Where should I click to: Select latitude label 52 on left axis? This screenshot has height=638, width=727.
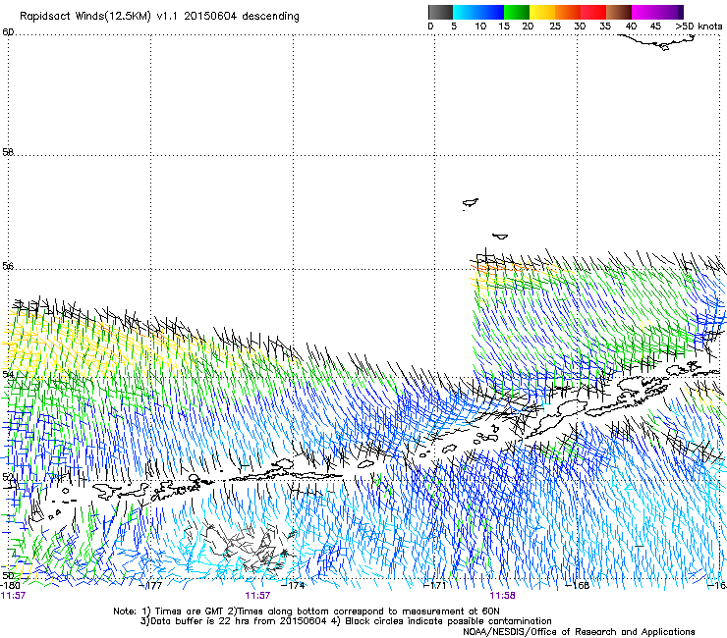pos(8,477)
